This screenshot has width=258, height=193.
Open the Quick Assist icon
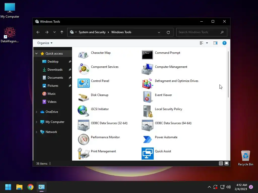click(x=148, y=154)
